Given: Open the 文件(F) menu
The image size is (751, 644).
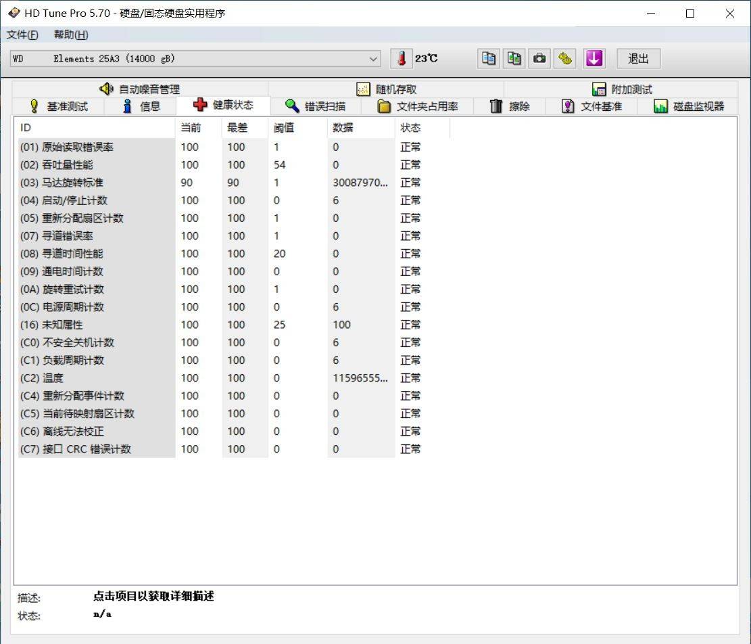Looking at the screenshot, I should coord(22,34).
